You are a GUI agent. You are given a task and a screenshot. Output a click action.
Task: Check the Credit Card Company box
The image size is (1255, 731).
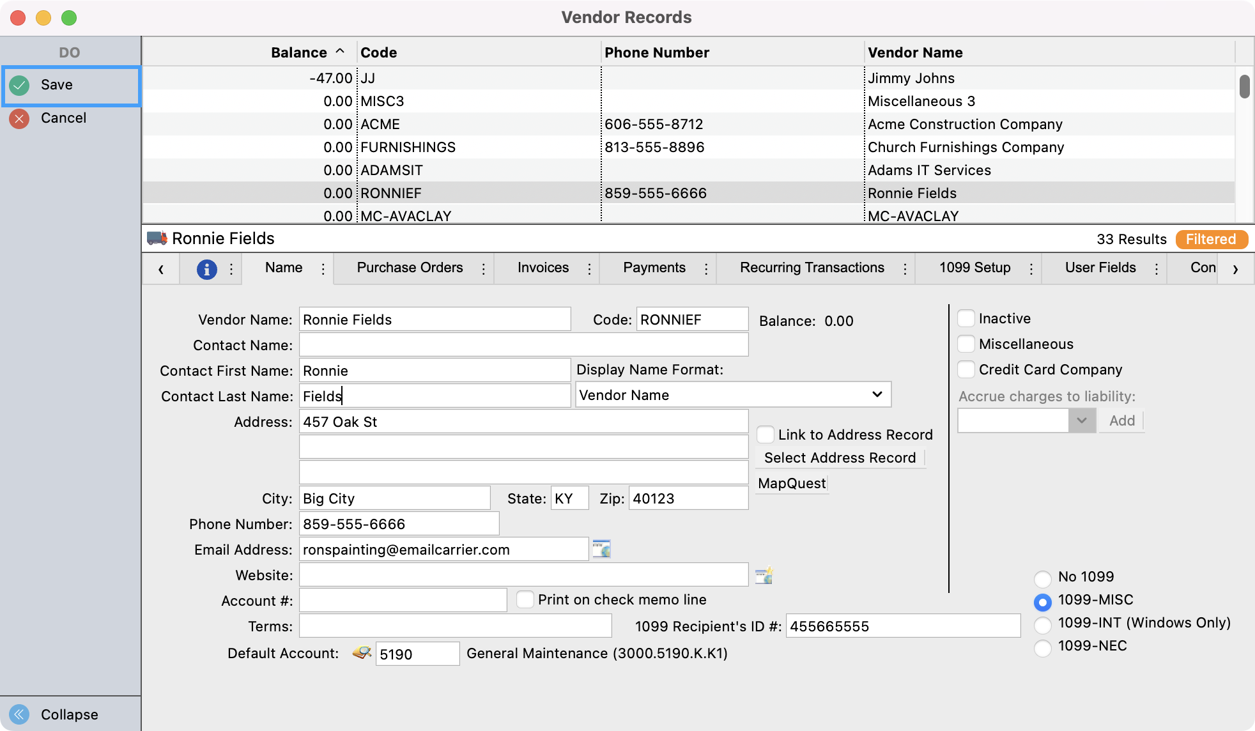(966, 369)
